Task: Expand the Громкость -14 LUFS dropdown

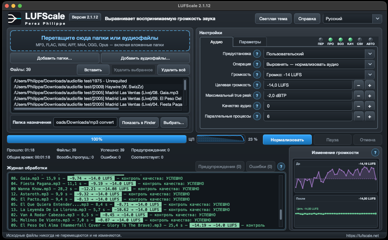Action: 319,75
